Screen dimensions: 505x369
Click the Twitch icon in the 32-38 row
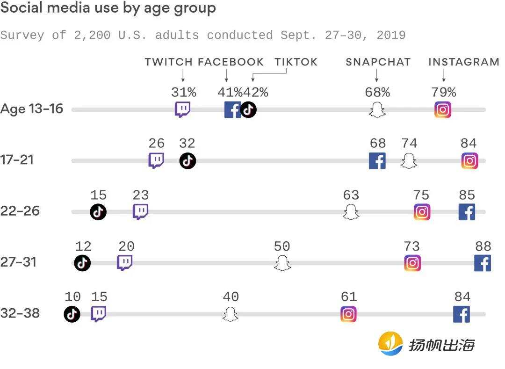pos(98,314)
